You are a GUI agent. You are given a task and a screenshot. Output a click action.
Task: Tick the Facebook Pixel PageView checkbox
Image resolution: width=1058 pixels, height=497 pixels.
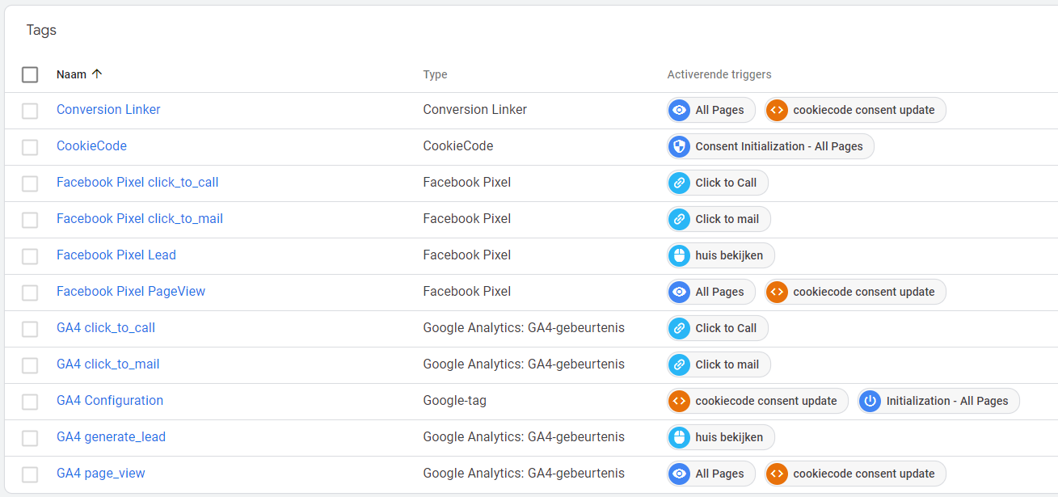click(x=30, y=293)
